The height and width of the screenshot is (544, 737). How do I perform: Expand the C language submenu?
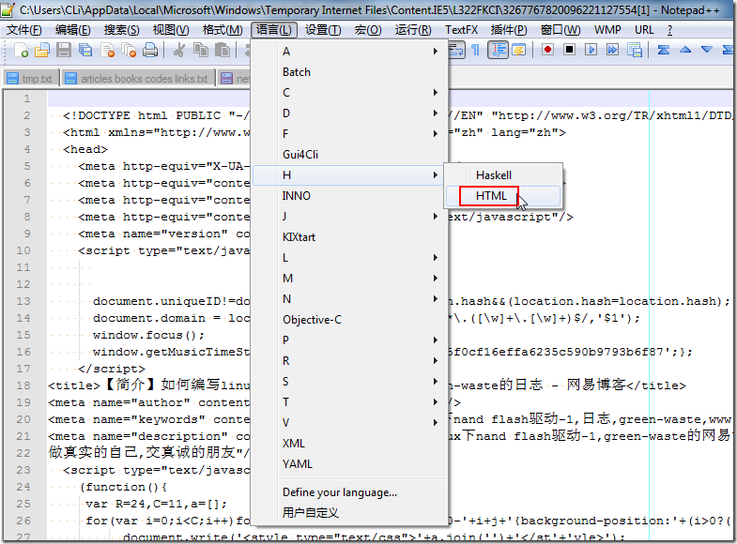click(x=348, y=93)
